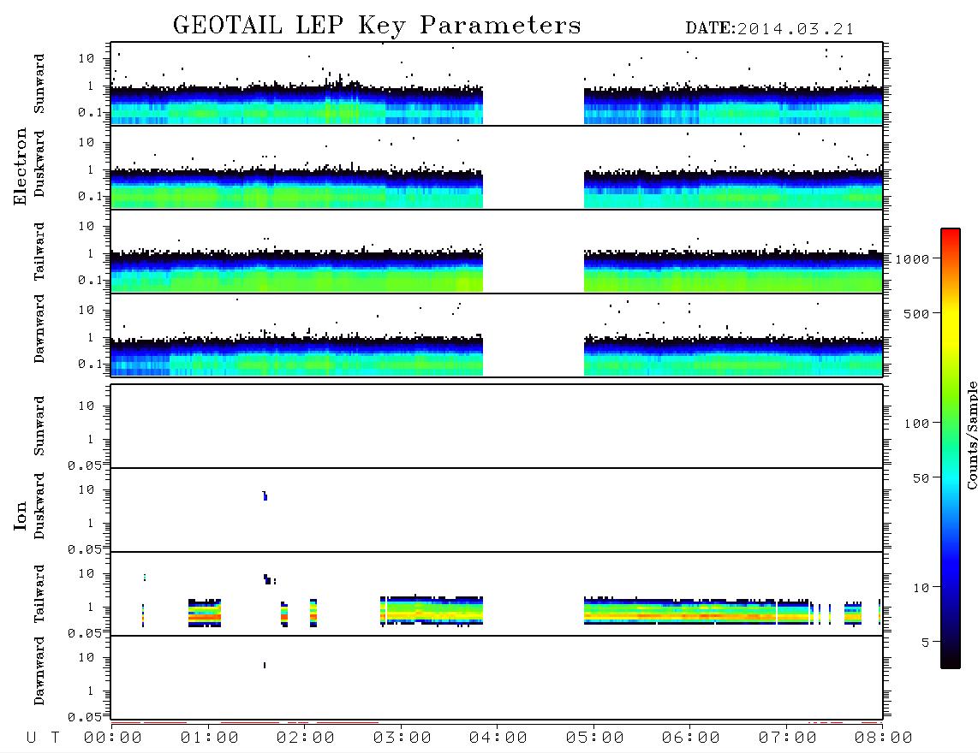Select the 03:00 time tick label
Image resolution: width=978 pixels, height=753 pixels.
click(403, 738)
